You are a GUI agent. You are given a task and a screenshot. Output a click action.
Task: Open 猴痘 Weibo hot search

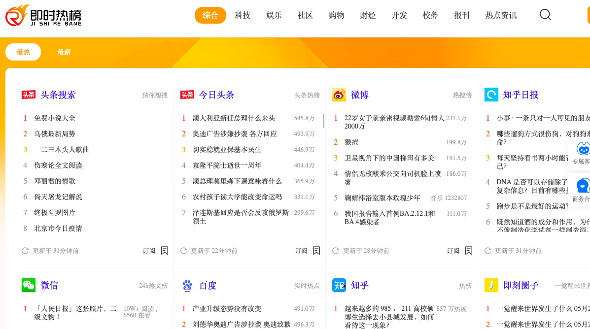(351, 142)
